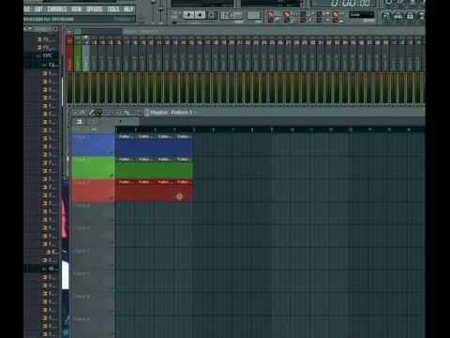Select the draw pencil tool in playlist toolbar

click(92, 113)
